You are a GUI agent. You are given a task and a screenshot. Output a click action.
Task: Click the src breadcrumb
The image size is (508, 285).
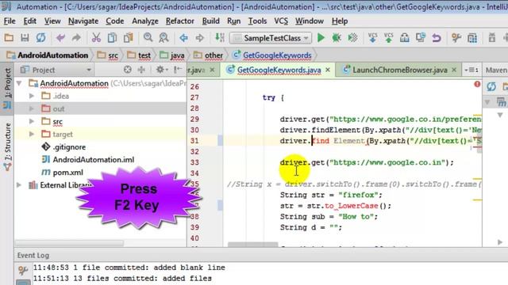108,55
